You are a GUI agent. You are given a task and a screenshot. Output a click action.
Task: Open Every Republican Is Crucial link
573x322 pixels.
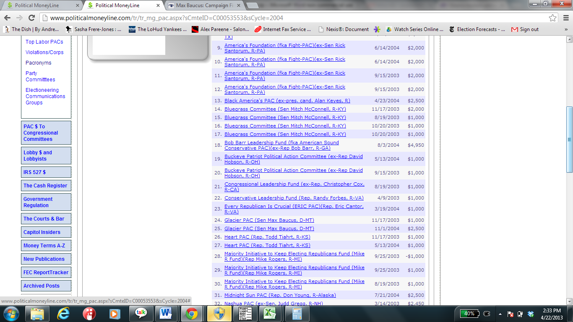tap(294, 209)
